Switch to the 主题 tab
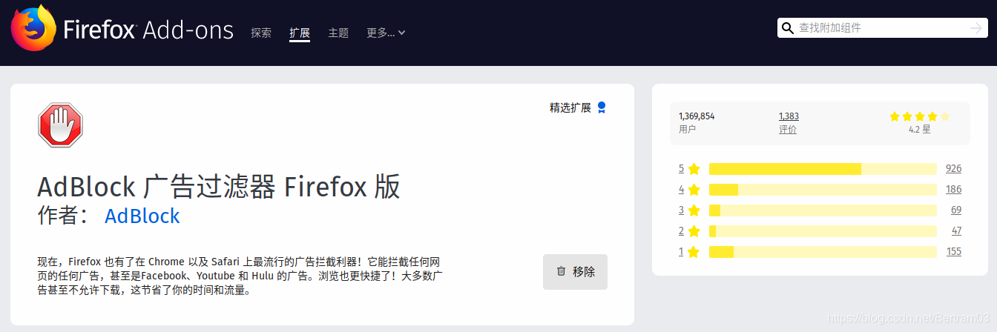This screenshot has width=997, height=332. pos(338,33)
